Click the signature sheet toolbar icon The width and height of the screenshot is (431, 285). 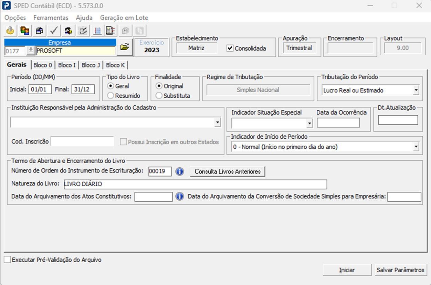[x=82, y=31]
